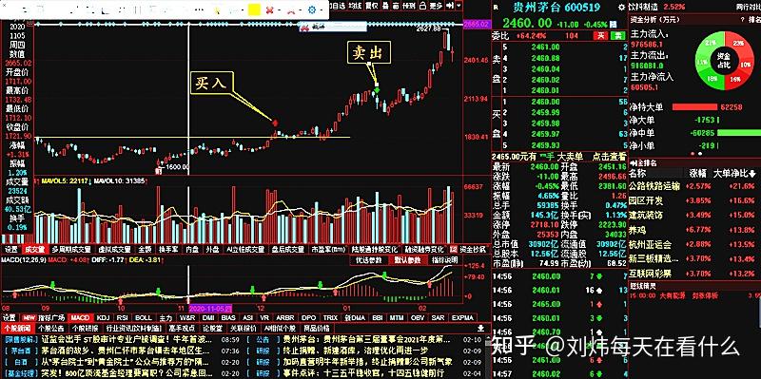761x379 pixels.
Task: Click the yellow color swatch in drawing toolbar
Action: pyautogui.click(x=254, y=9)
